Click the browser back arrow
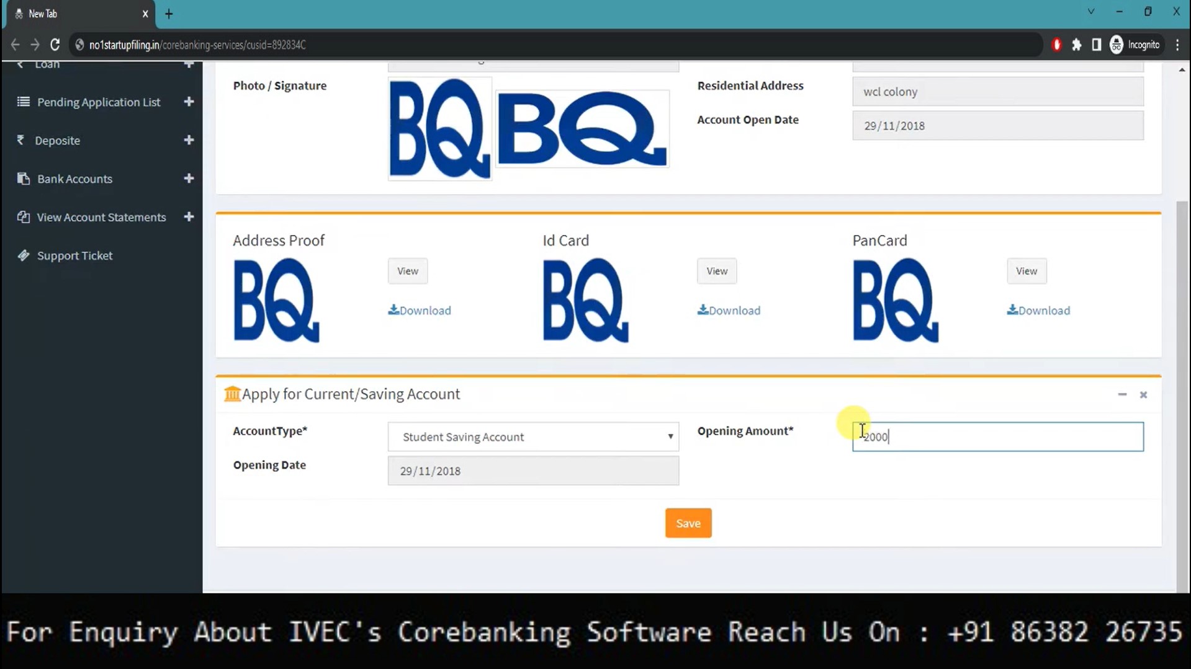The height and width of the screenshot is (669, 1191). click(15, 45)
